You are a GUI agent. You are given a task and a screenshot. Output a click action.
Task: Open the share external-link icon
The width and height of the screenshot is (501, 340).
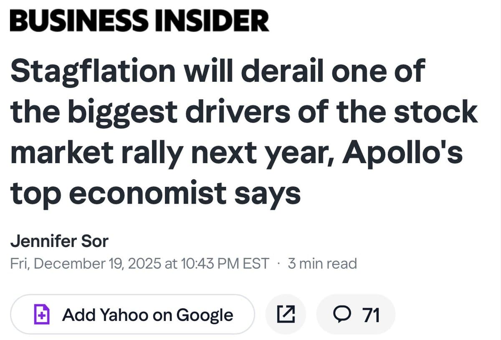[x=286, y=315]
